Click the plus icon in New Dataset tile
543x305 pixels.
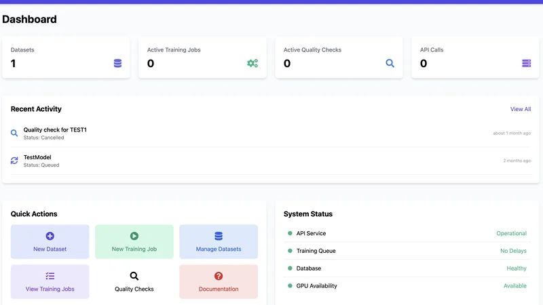[50, 236]
